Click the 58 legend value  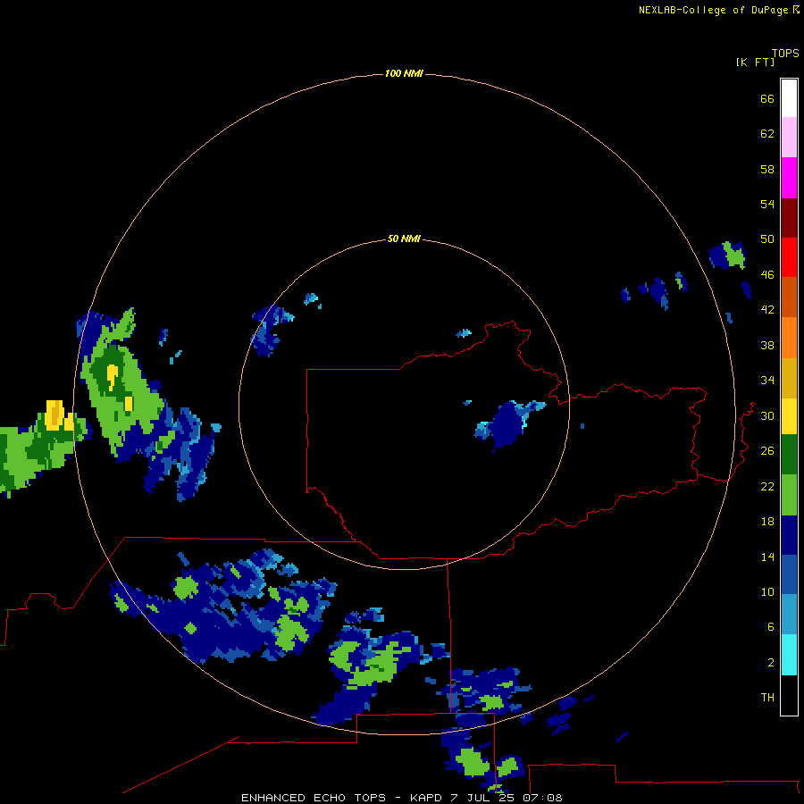(x=767, y=169)
